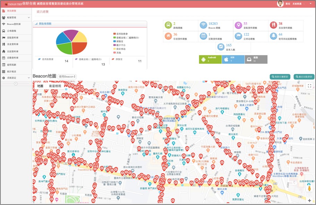Click the red fork-and-knife 美食資料總數 icon
The width and height of the screenshot is (316, 205).
273,25
